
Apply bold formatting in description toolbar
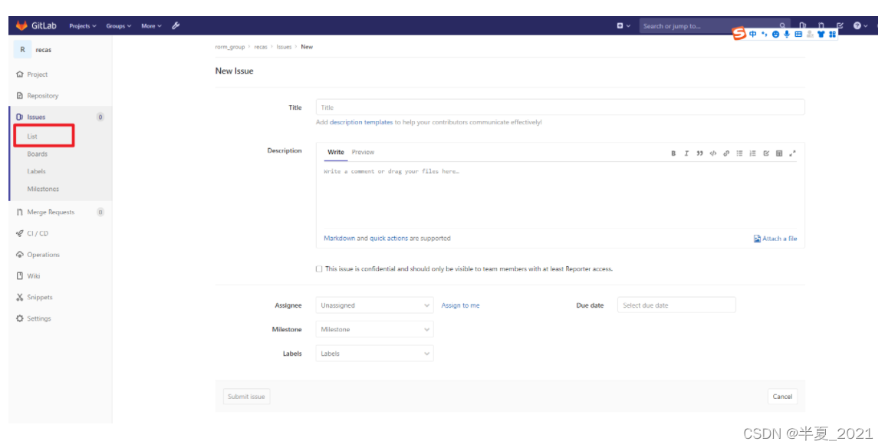tap(673, 153)
